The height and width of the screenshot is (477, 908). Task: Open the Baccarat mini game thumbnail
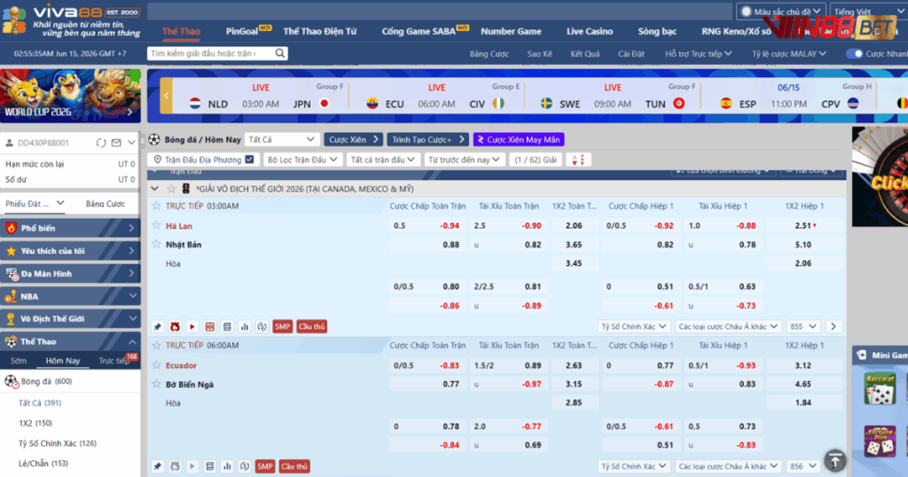click(881, 387)
